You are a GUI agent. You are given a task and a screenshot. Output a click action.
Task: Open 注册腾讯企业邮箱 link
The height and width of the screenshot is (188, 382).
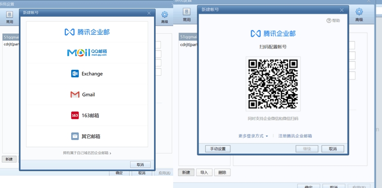295,136
